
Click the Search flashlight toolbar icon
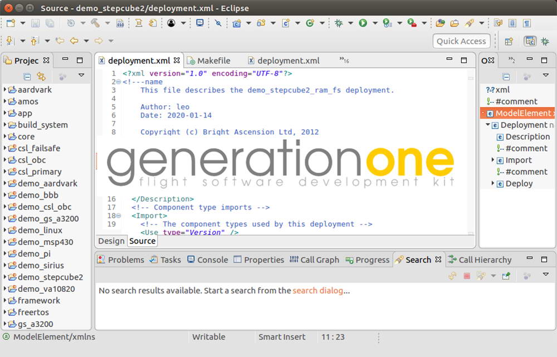[469, 23]
